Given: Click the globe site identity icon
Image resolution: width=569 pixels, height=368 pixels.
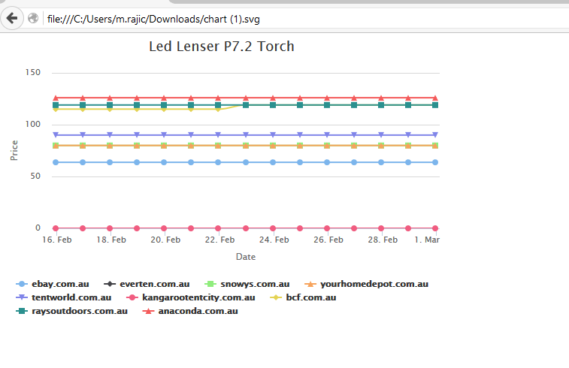Looking at the screenshot, I should coord(33,18).
